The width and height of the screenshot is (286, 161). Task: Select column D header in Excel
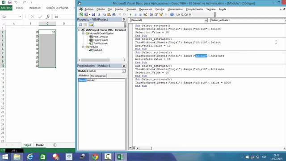click(64, 24)
